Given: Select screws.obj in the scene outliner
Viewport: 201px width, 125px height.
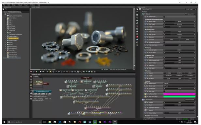Looking at the screenshot, I should click(x=12, y=51).
